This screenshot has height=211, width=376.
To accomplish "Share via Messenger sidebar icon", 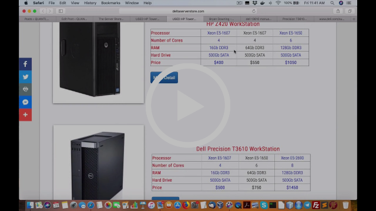I will coord(25,102).
